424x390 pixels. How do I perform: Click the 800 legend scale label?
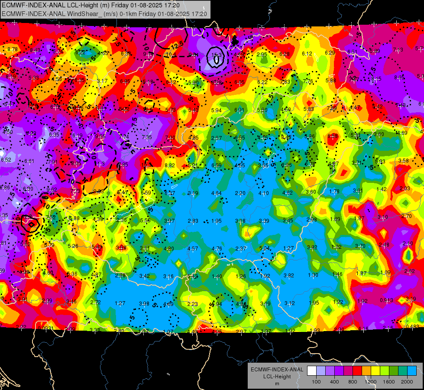click(353, 382)
